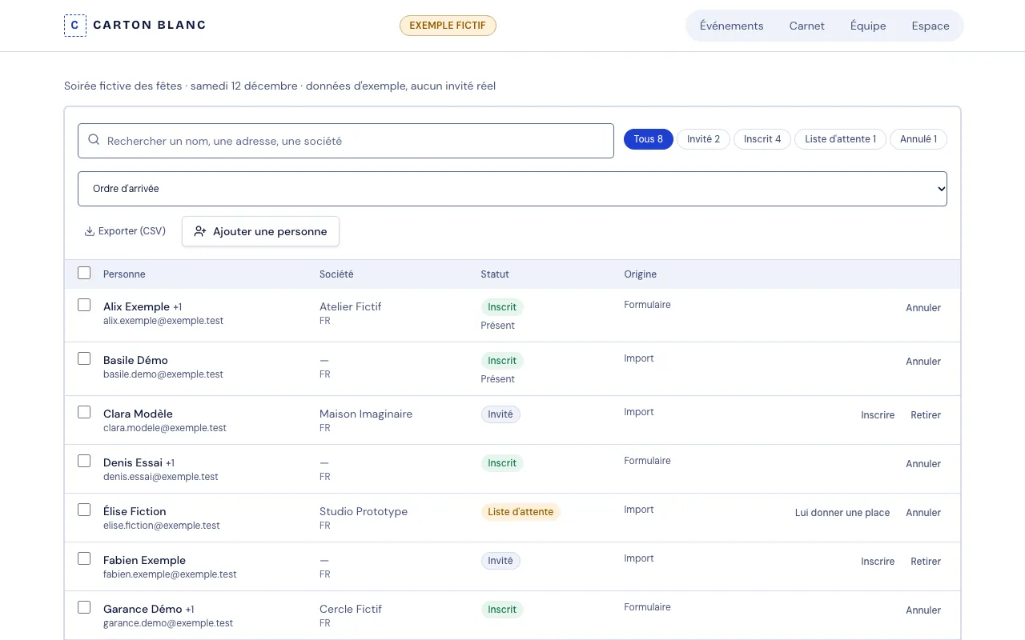1025x640 pixels.
Task: Go to the Carnet section
Action: click(x=807, y=26)
